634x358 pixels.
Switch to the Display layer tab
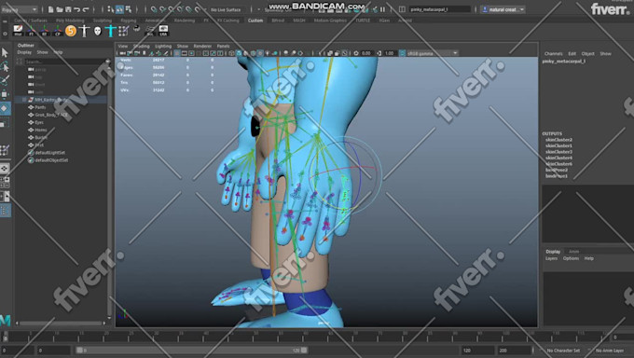click(x=553, y=251)
